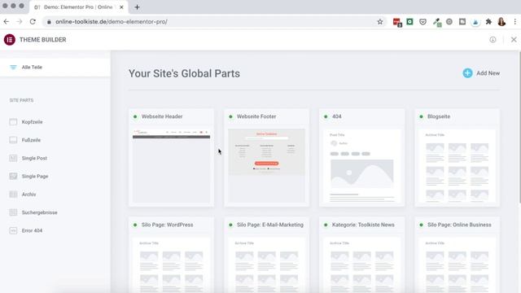Screen dimensions: 521x293
Task: Open Webseite Header template thumbnail
Action: tap(172, 166)
